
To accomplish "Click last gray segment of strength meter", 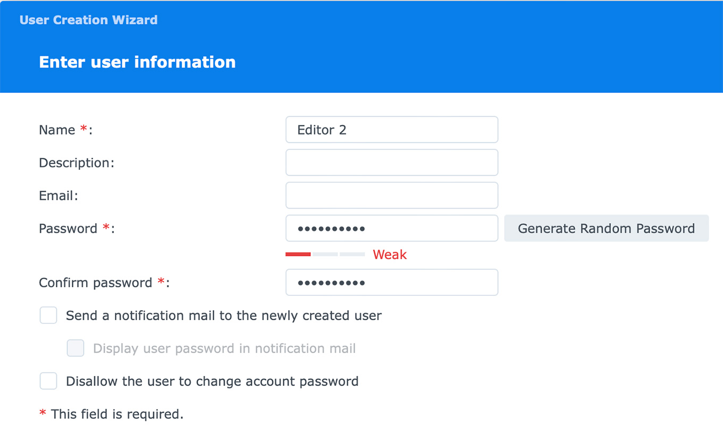I will coord(352,254).
